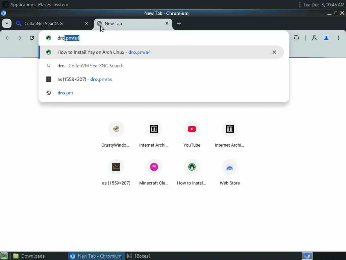Click the desktop logo in top panel
The height and width of the screenshot is (260, 346).
pos(5,4)
